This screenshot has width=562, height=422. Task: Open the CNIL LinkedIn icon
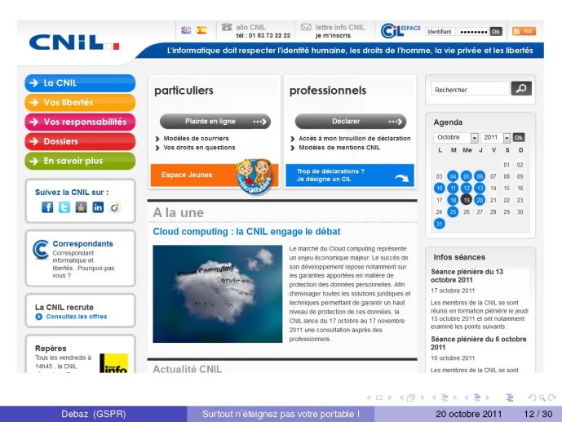98,207
